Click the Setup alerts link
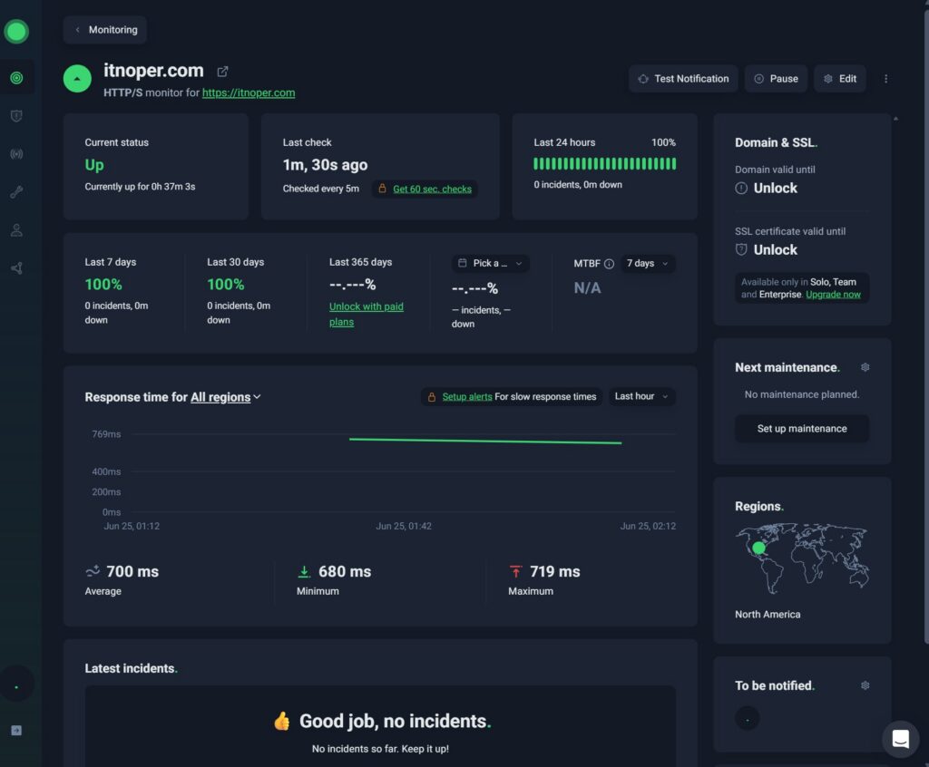This screenshot has height=767, width=929. pyautogui.click(x=467, y=397)
